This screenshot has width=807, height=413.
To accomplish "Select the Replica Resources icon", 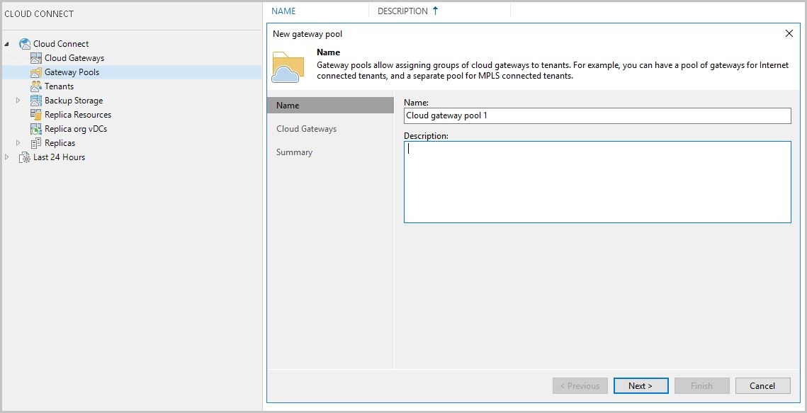I will (x=35, y=114).
